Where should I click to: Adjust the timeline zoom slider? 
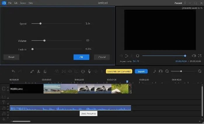coord(184,71)
